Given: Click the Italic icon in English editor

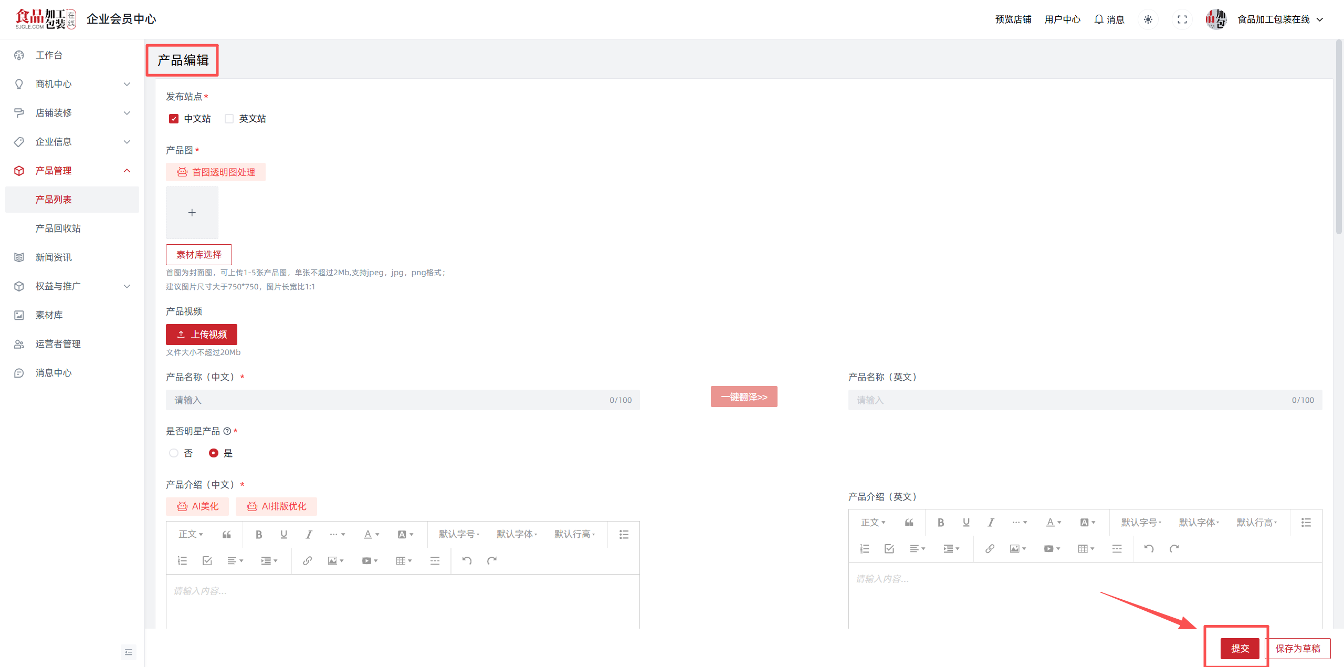Looking at the screenshot, I should pyautogui.click(x=991, y=522).
